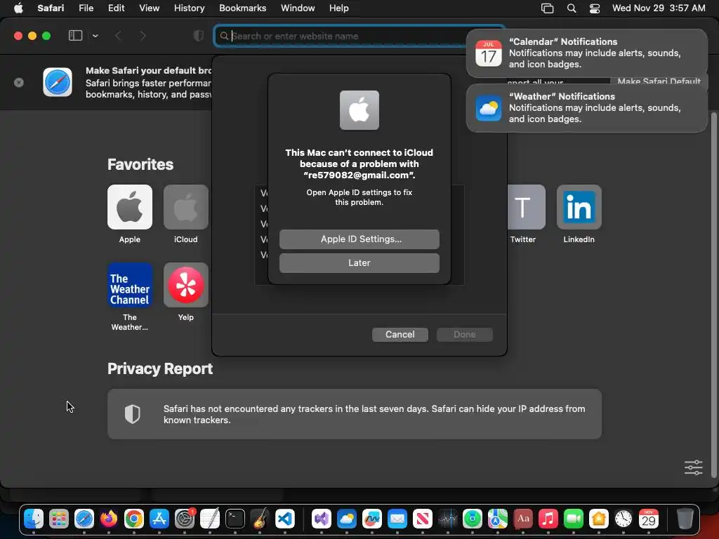
Task: Open FaceTime from the dock
Action: pos(573,519)
